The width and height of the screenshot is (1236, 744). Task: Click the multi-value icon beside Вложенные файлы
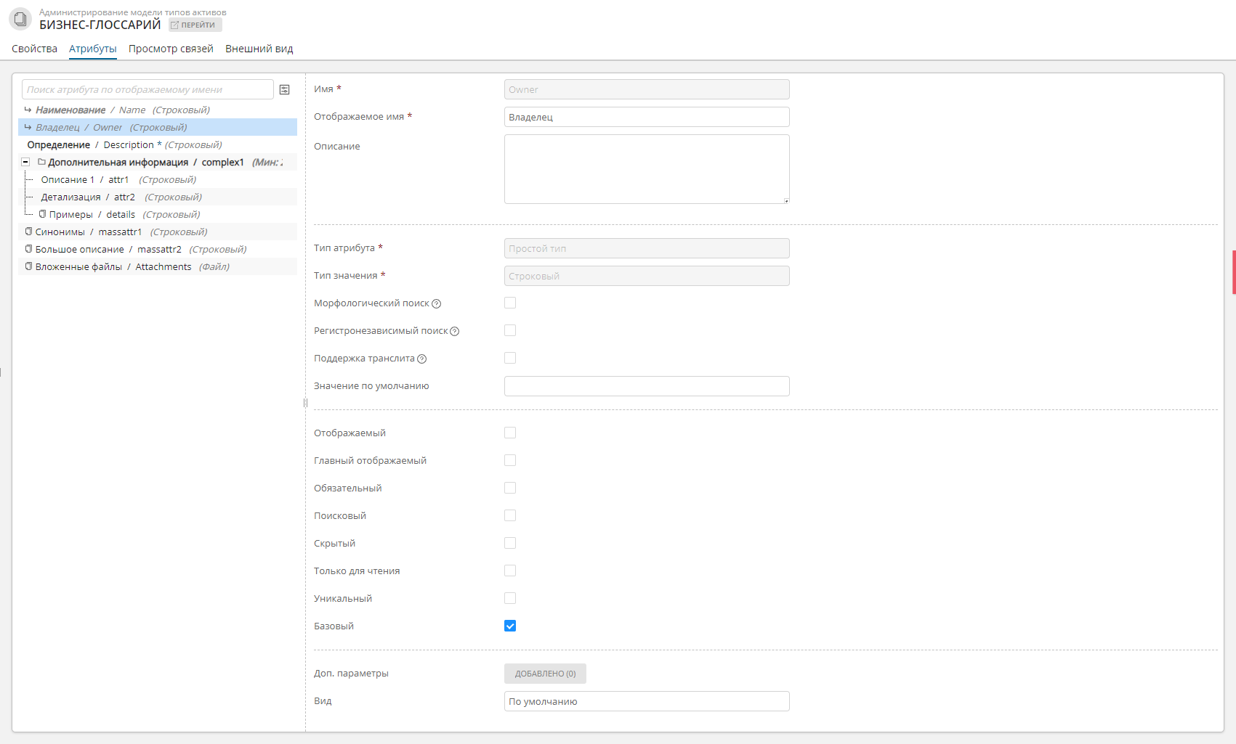click(29, 266)
